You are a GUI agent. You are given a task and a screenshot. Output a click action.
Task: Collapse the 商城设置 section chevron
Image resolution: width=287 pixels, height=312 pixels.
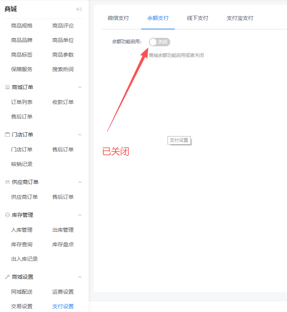pos(80,277)
